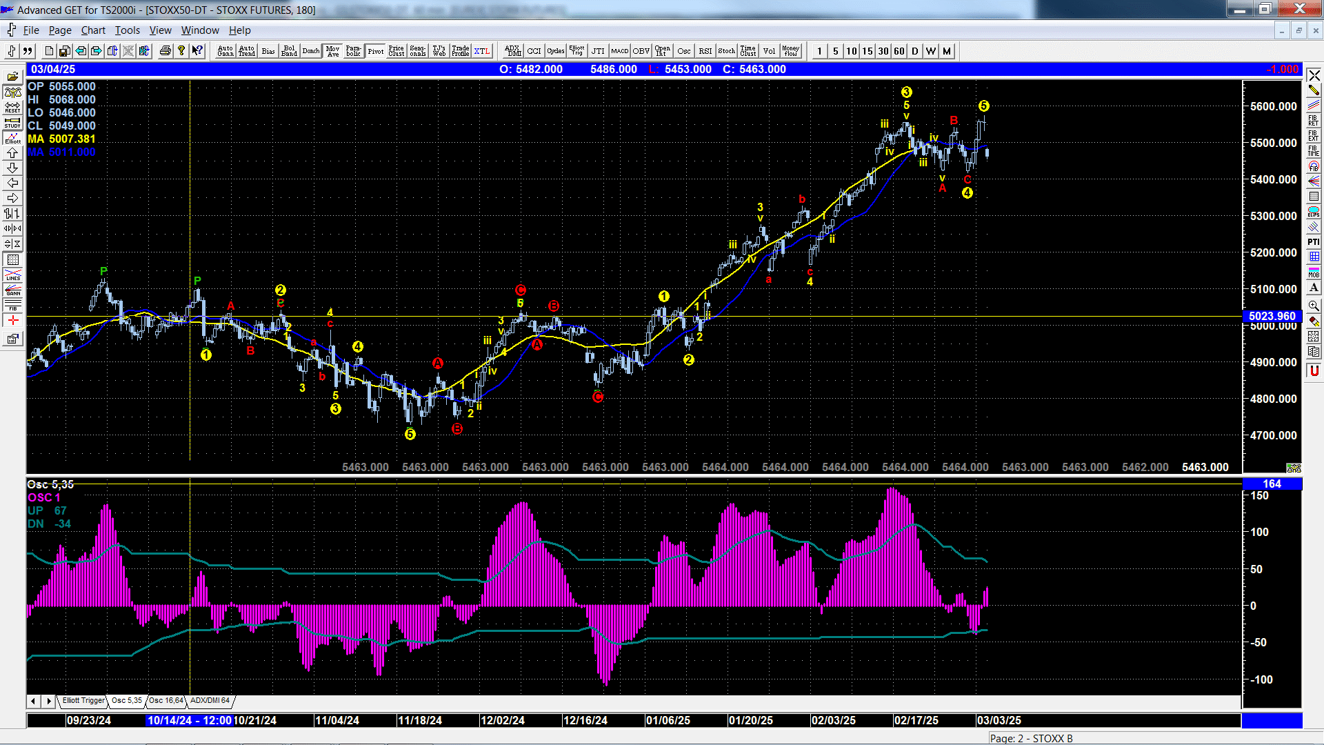Click the magnifier zoom icon in right sidebar
The height and width of the screenshot is (745, 1324).
1314,305
